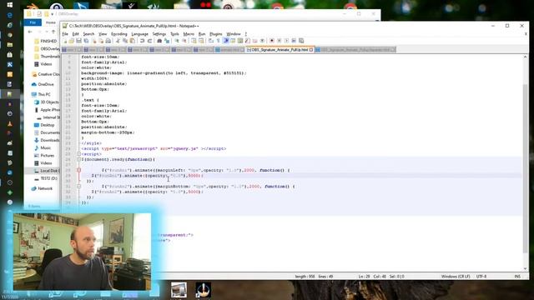Click Run Macro Multiple Times icon
The width and height of the screenshot is (534, 300).
[x=294, y=41]
